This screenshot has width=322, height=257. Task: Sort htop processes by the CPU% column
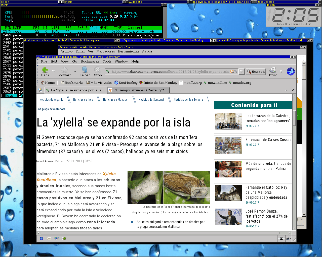93,28
